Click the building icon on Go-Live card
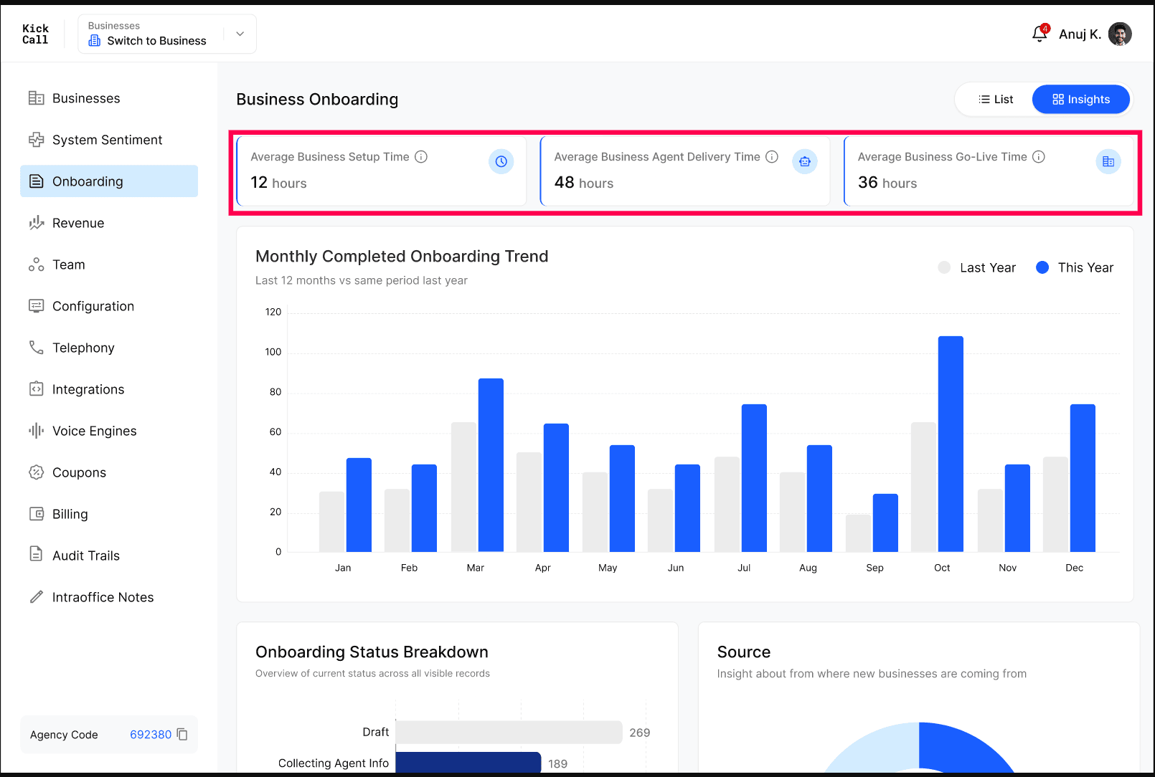The width and height of the screenshot is (1155, 777). 1108,162
